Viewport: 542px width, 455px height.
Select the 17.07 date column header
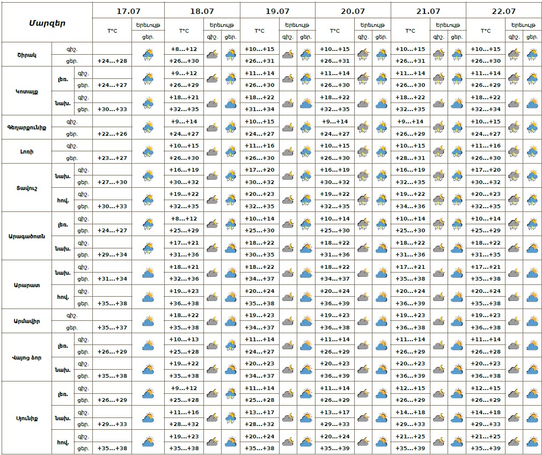click(x=128, y=11)
